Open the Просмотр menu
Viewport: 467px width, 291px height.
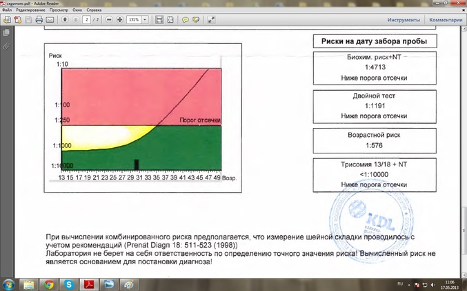pos(59,10)
